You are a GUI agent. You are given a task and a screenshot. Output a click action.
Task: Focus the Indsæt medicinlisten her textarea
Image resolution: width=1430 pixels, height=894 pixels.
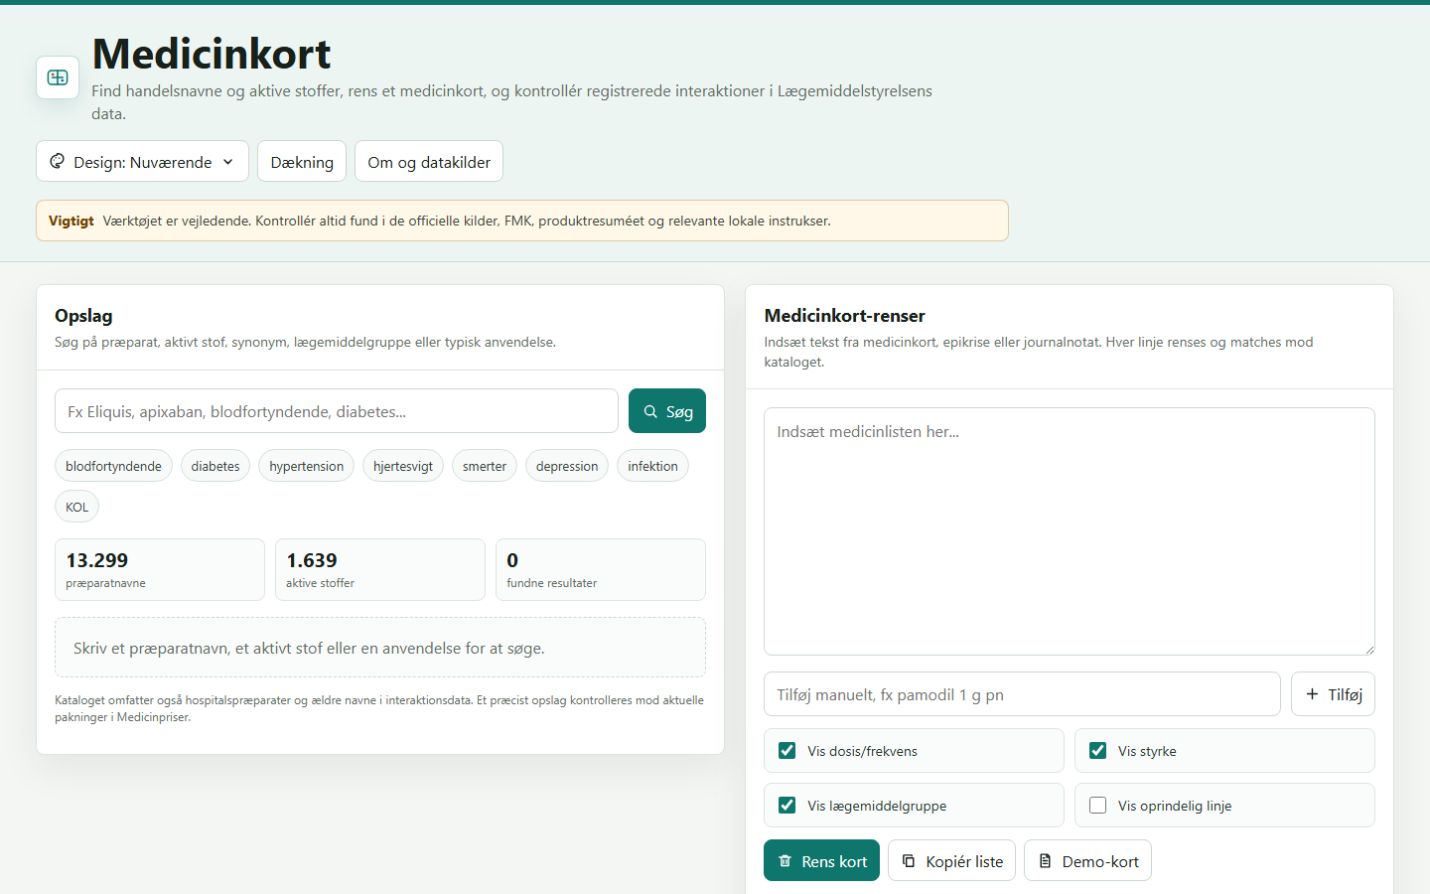1070,531
